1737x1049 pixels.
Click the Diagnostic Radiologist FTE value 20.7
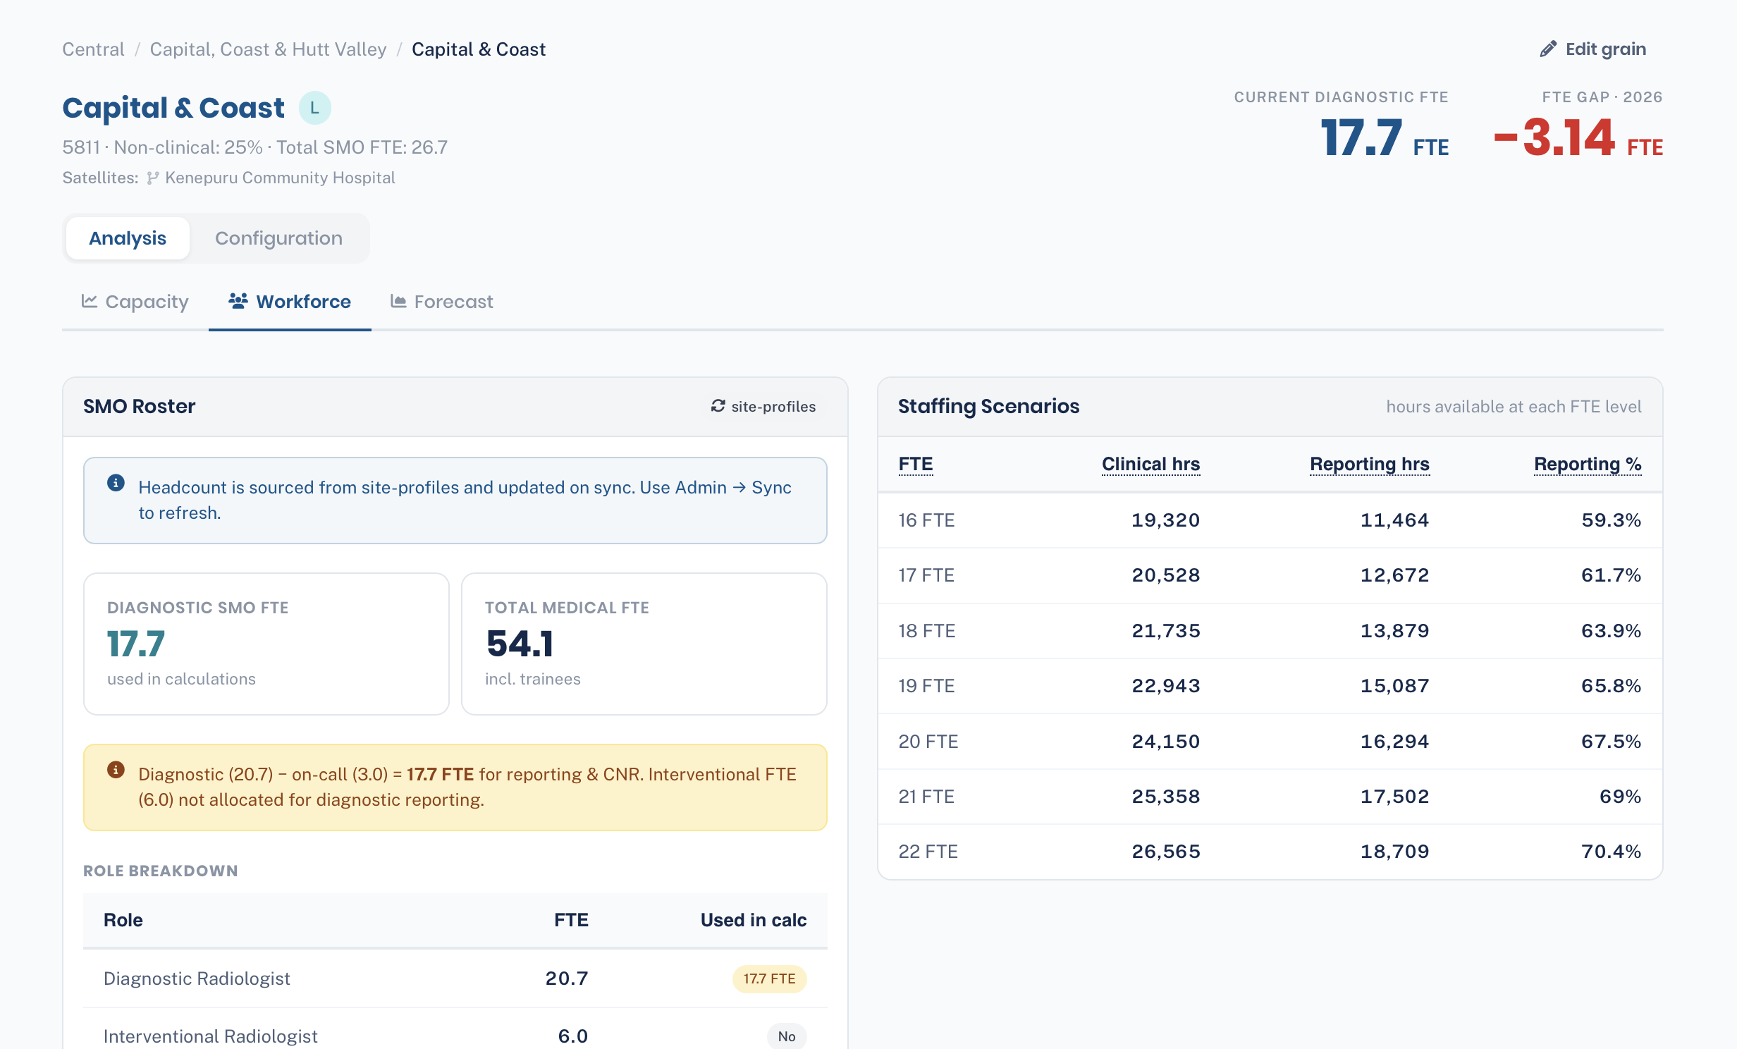click(567, 979)
